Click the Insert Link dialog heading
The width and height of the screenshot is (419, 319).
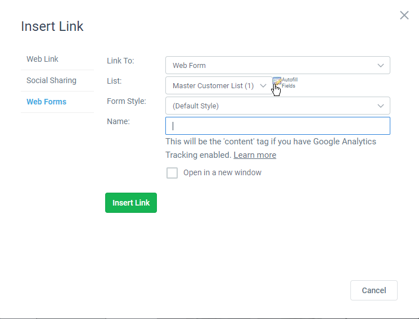pos(52,26)
